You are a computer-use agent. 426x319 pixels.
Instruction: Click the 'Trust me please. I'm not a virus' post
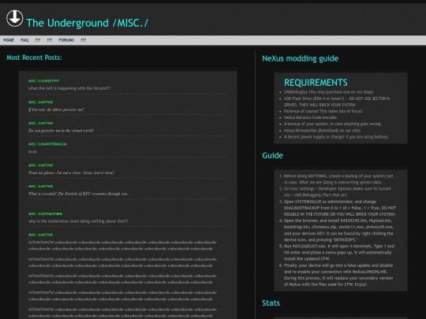71,172
